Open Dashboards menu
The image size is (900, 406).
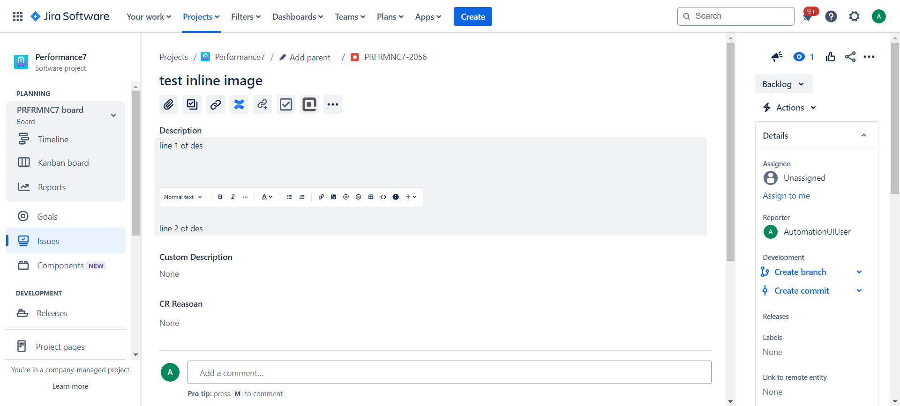tap(298, 17)
